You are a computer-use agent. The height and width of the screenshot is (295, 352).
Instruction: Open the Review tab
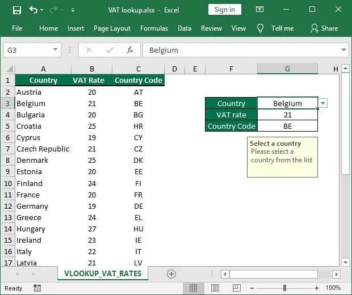pos(211,28)
